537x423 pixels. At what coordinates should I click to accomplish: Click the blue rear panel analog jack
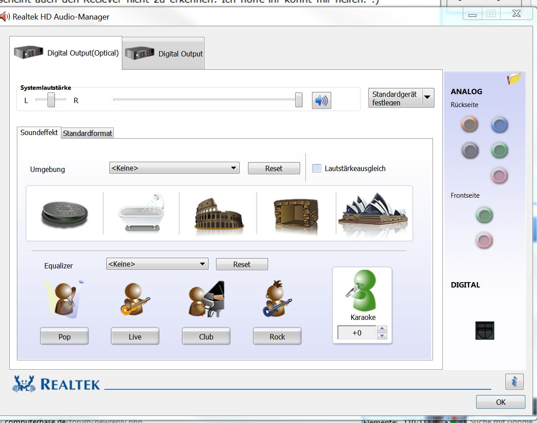click(500, 124)
